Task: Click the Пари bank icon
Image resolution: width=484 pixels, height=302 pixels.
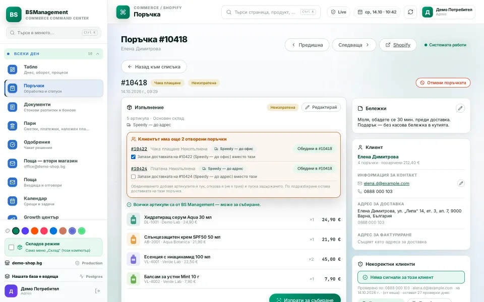Action: [x=12, y=126]
